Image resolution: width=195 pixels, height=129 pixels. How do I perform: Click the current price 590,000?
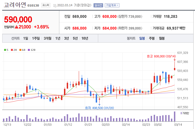[18, 19]
